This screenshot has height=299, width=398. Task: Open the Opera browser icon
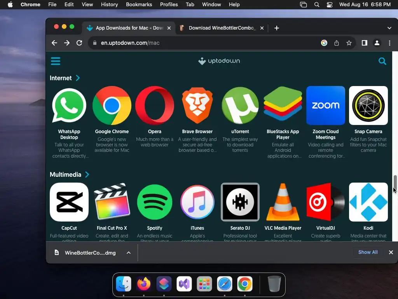click(155, 106)
